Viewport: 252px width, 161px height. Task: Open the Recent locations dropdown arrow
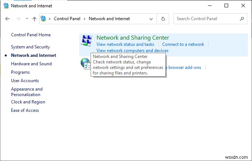27,19
